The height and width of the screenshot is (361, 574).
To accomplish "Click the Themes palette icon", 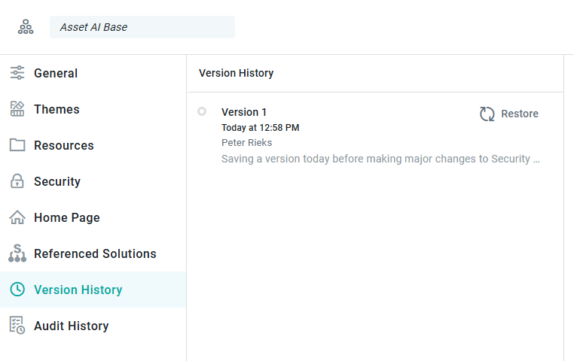I will coord(17,109).
